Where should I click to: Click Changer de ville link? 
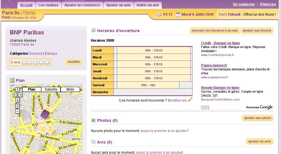click(24, 18)
